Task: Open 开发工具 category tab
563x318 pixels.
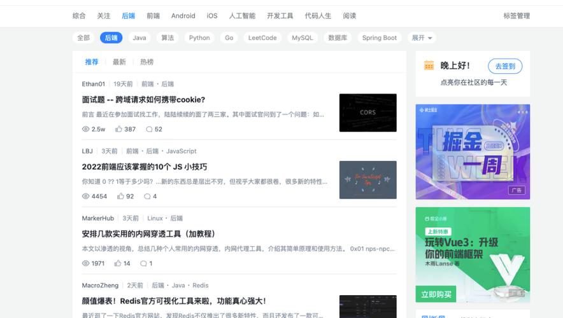Action: point(280,16)
